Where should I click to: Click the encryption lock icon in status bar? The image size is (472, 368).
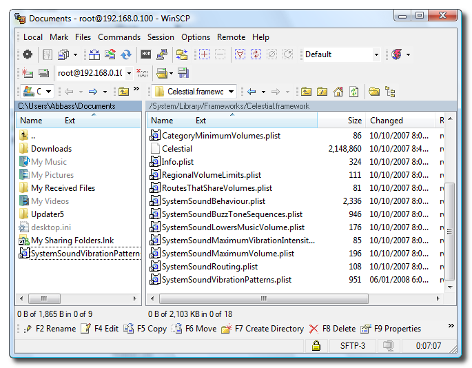[x=316, y=345]
